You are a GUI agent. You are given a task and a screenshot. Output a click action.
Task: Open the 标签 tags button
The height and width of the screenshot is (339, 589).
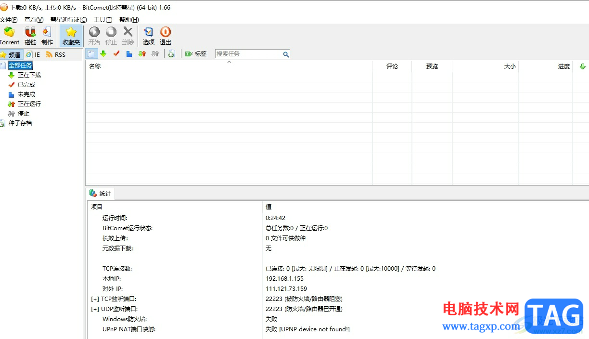[x=196, y=54]
